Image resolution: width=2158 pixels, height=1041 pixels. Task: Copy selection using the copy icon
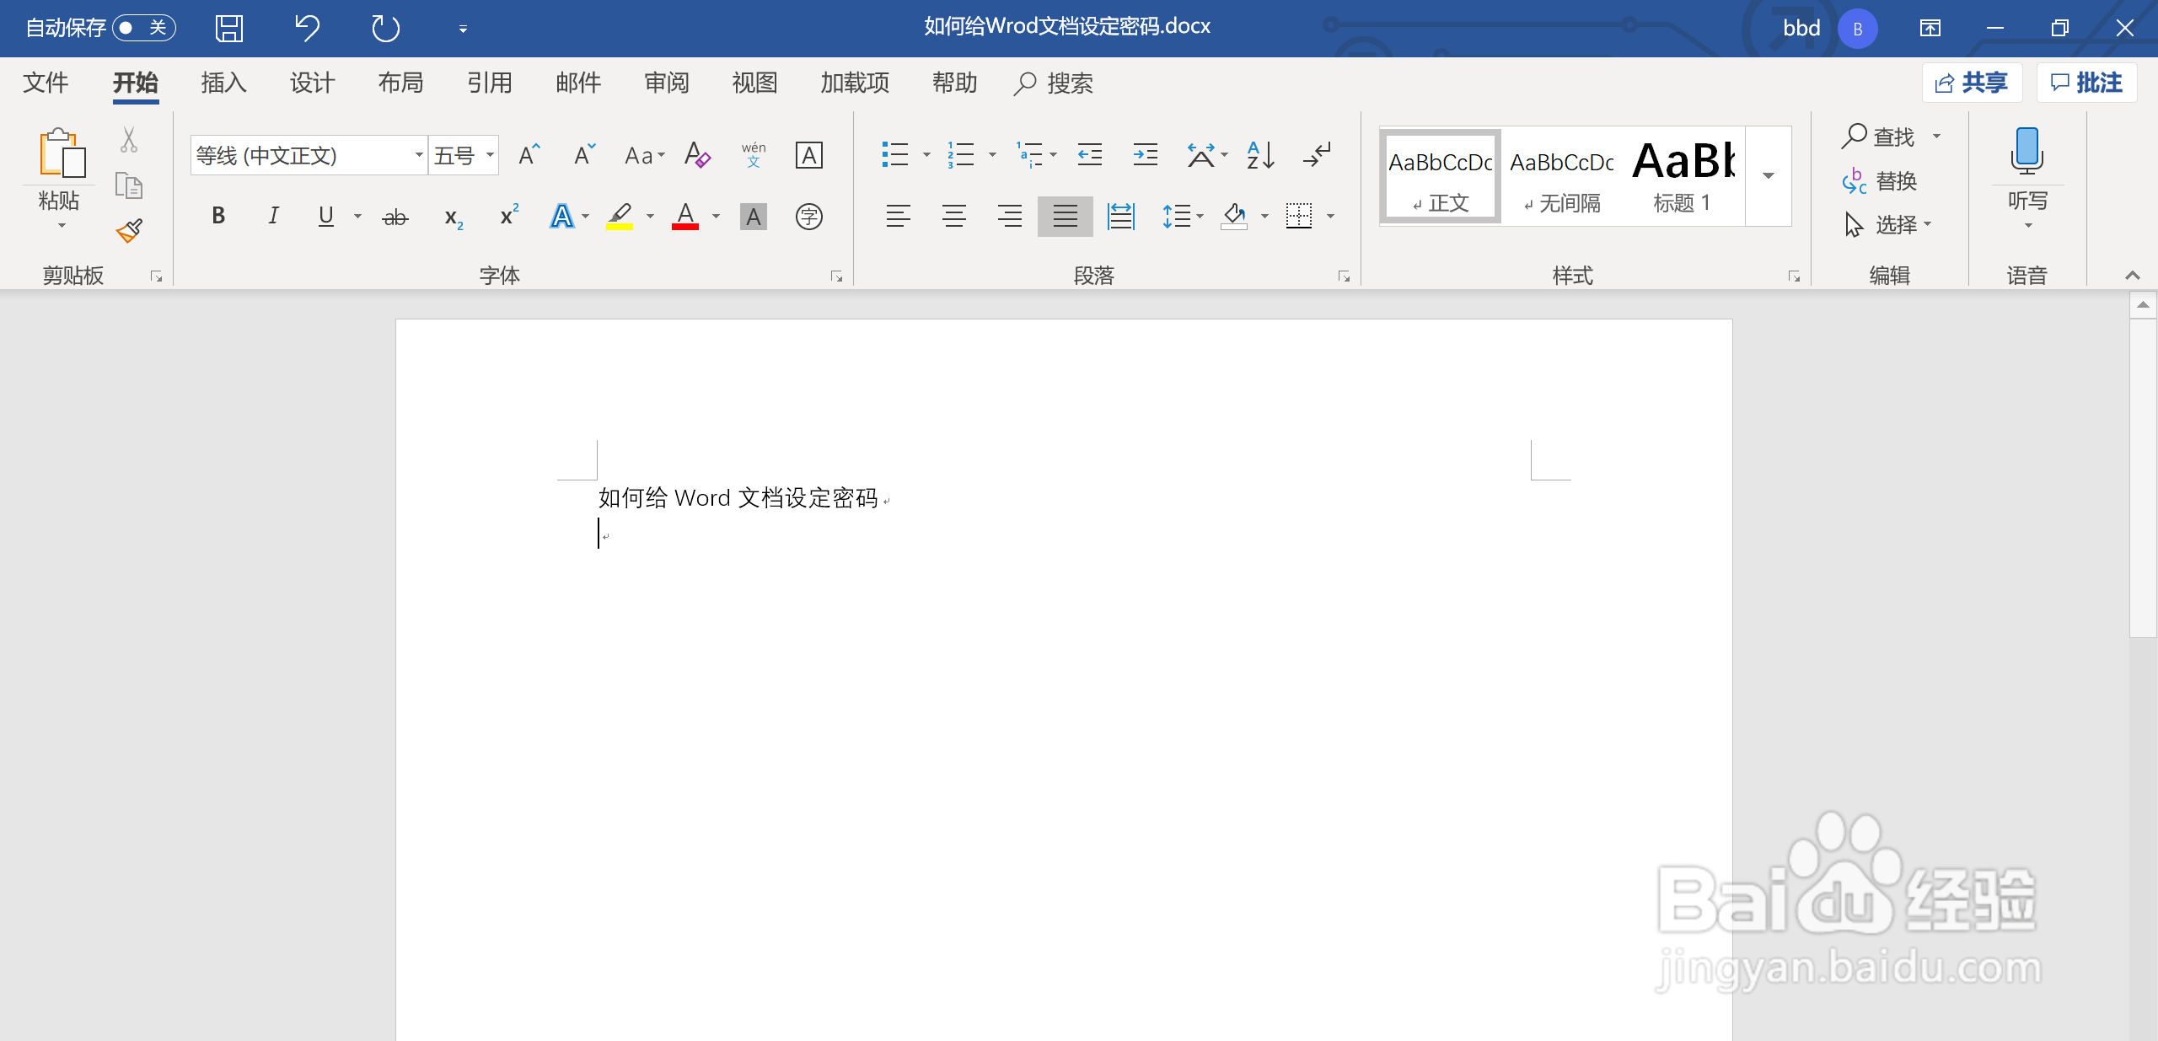pyautogui.click(x=128, y=185)
